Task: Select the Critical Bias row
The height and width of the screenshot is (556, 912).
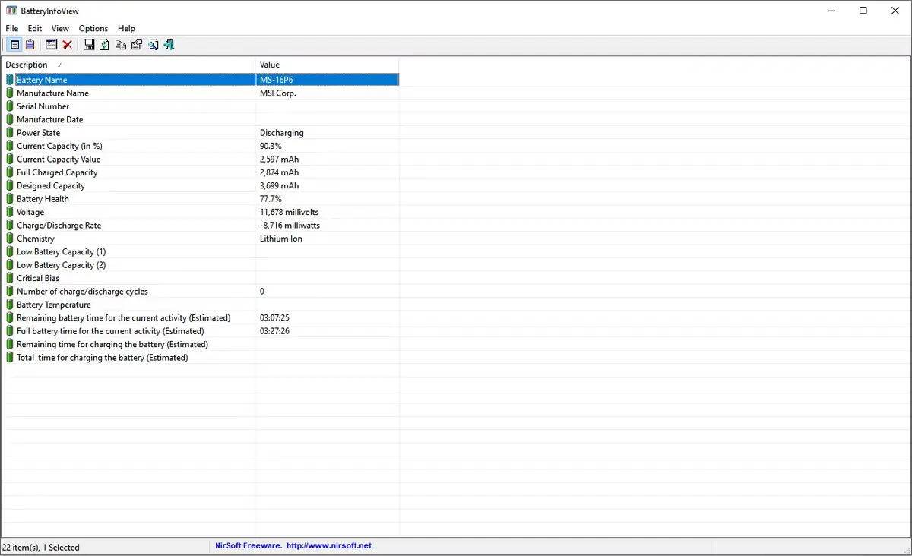Action: click(201, 278)
